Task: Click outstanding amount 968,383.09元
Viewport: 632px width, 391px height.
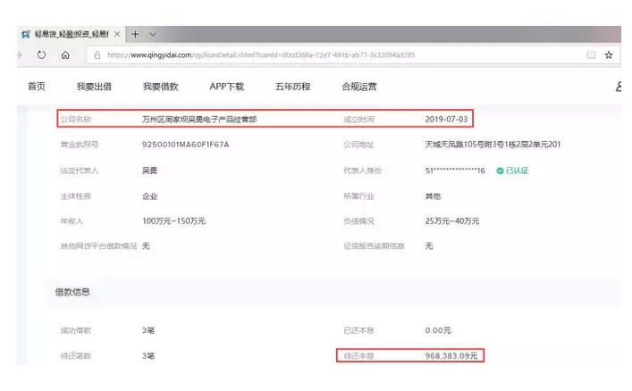Action: pyautogui.click(x=451, y=355)
